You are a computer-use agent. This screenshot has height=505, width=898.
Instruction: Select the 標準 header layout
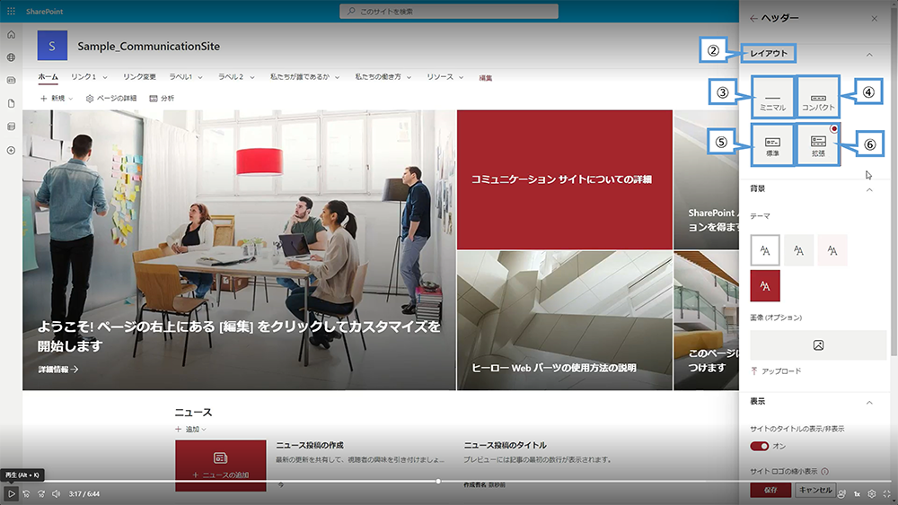tap(772, 144)
